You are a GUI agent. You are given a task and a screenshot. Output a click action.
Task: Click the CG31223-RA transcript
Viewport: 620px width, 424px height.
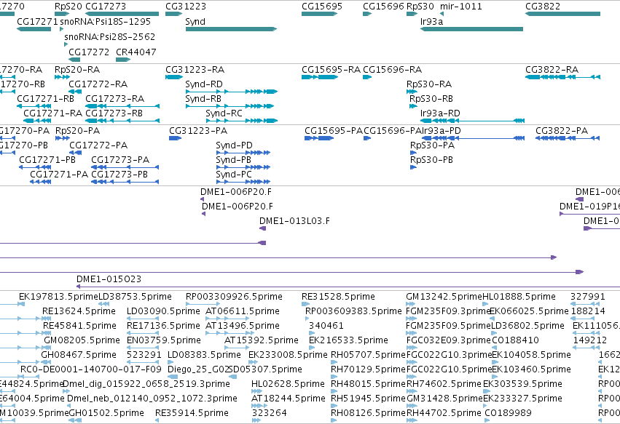pos(174,77)
